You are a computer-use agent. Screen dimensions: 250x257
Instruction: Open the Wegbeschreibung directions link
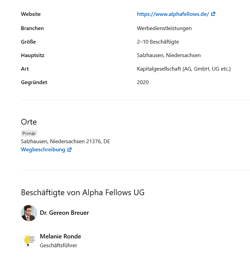tap(43, 150)
